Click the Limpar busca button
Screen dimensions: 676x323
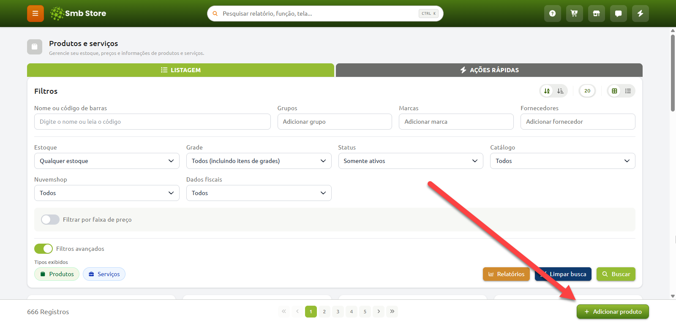tap(563, 274)
